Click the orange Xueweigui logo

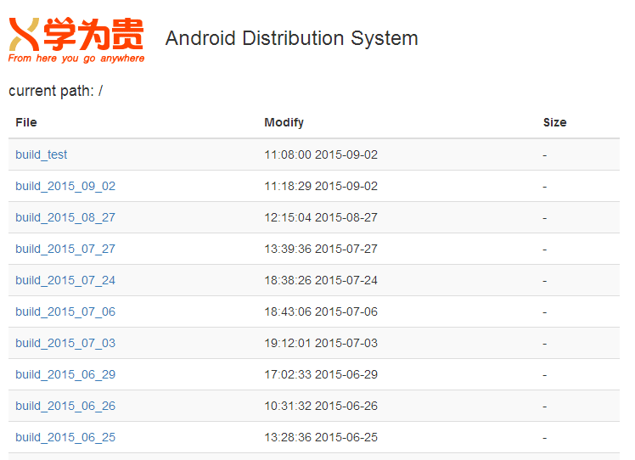point(76,40)
